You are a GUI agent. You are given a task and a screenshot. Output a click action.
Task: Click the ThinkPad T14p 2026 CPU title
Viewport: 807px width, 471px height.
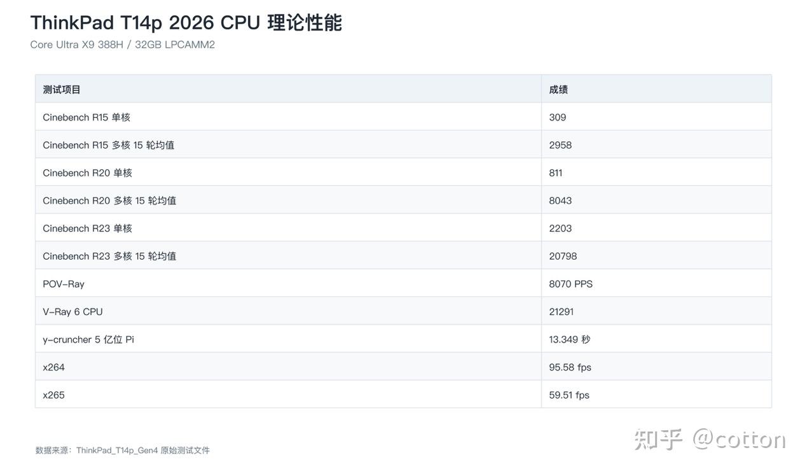click(186, 22)
